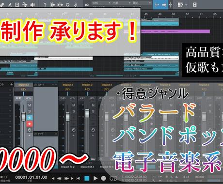Mute the +3.0 Impact 3 channel
This screenshot has height=184, width=223.
click(x=93, y=105)
